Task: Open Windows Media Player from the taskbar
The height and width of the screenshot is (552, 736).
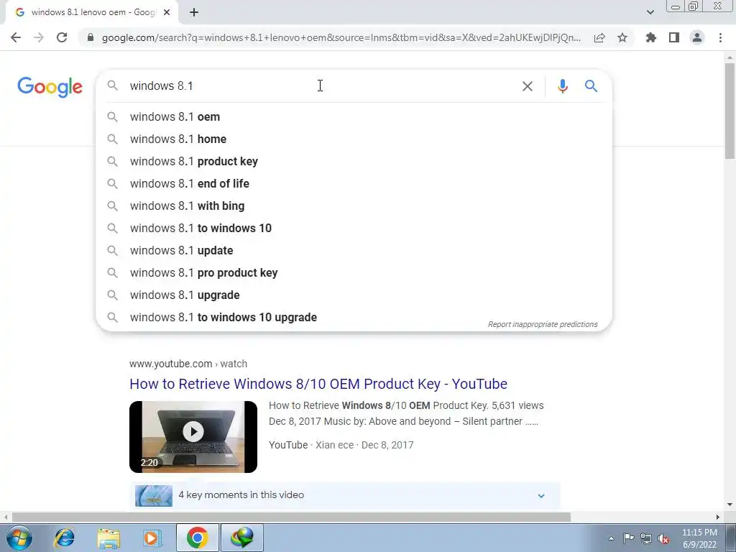Action: 152,538
